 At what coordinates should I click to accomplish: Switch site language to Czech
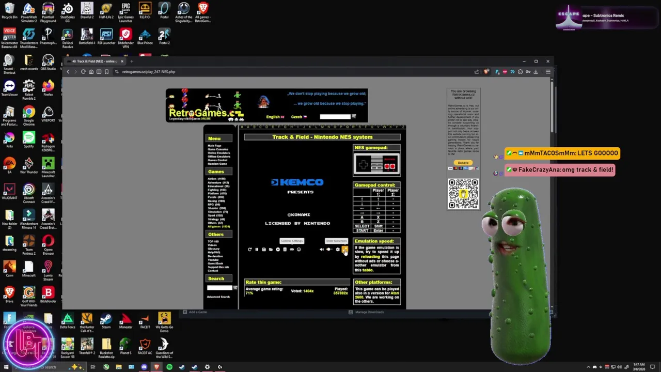(x=298, y=117)
